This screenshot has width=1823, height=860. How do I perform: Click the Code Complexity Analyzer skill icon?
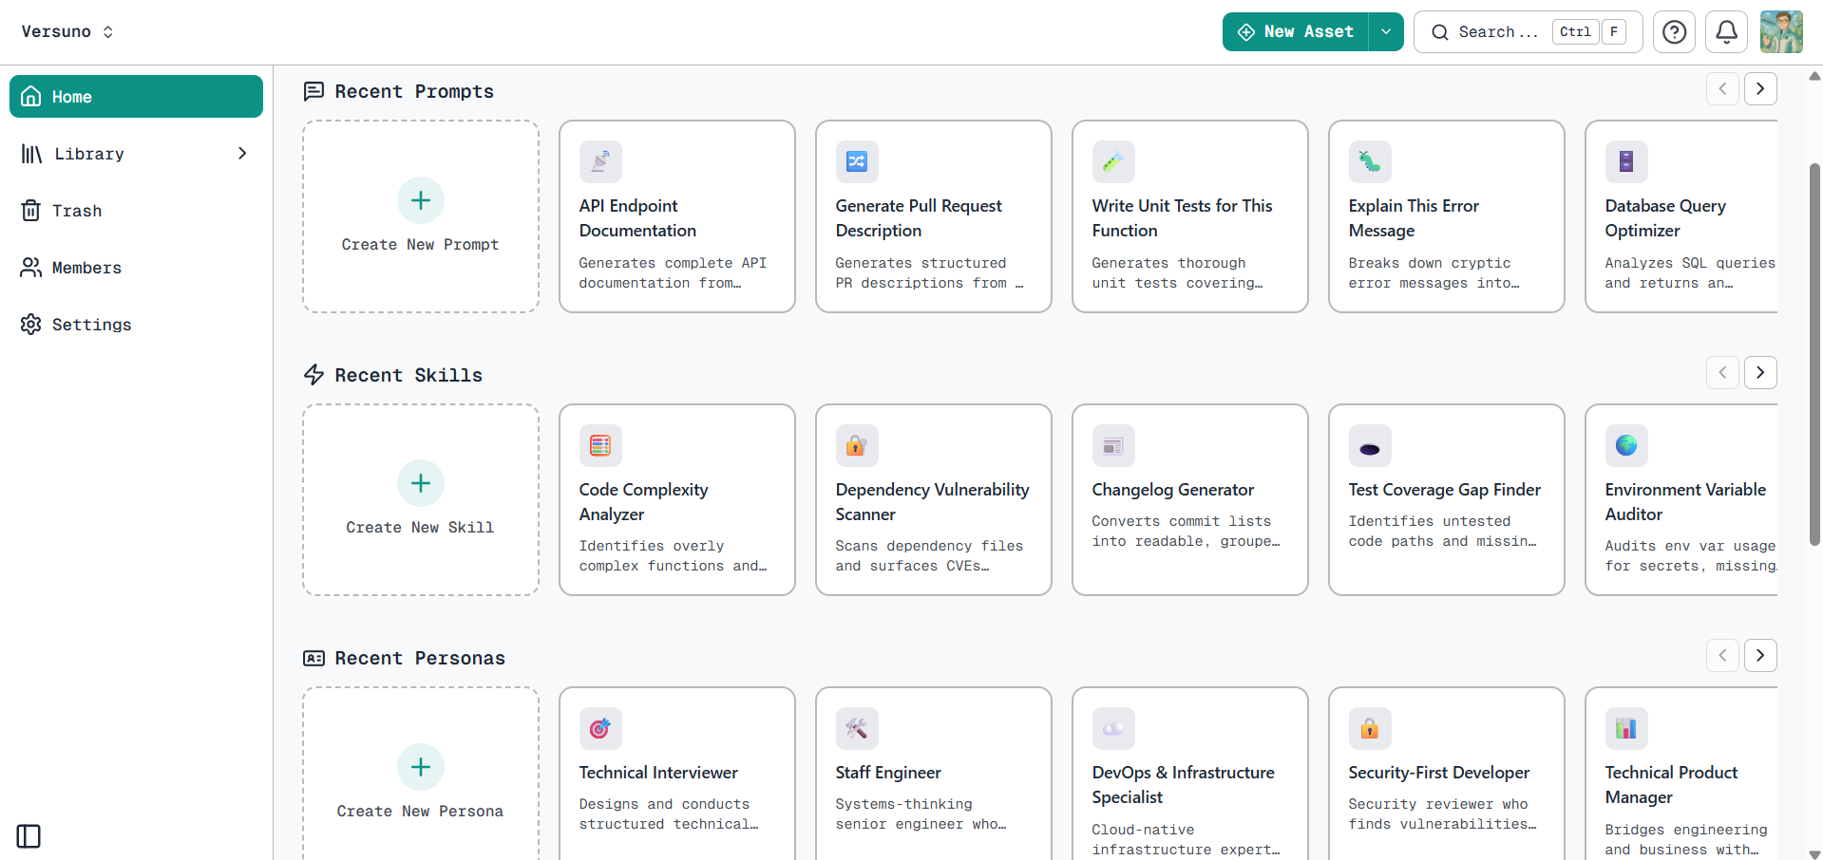coord(600,445)
